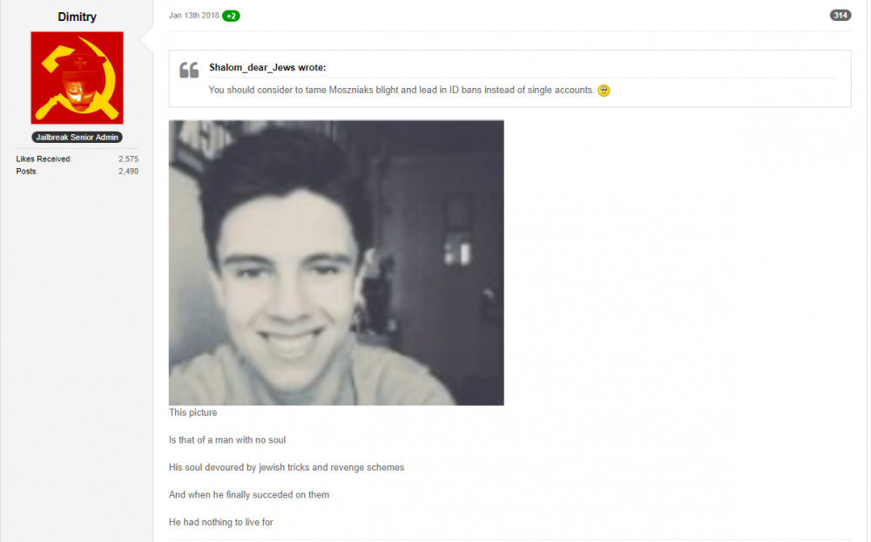Click the line reading This picture
Viewport: 871px width, 542px height.
pyautogui.click(x=192, y=412)
